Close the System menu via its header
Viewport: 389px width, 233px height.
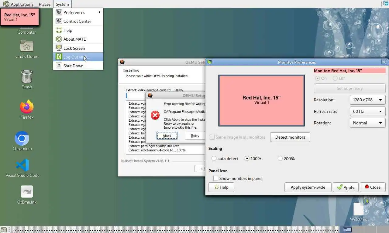(62, 4)
